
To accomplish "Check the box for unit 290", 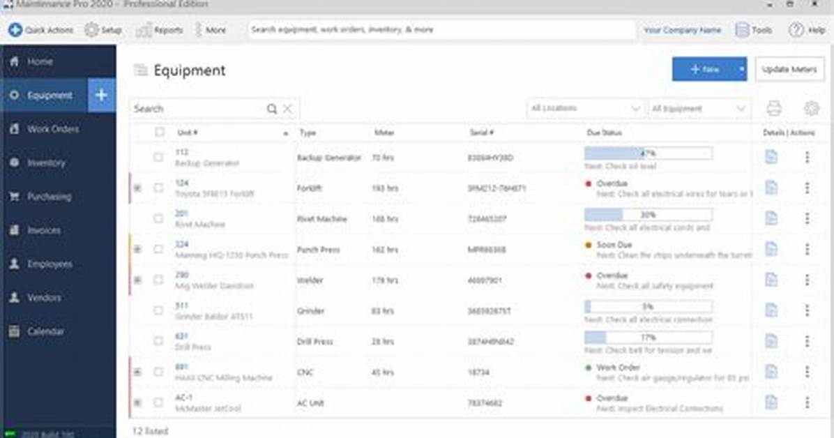I will (x=158, y=280).
